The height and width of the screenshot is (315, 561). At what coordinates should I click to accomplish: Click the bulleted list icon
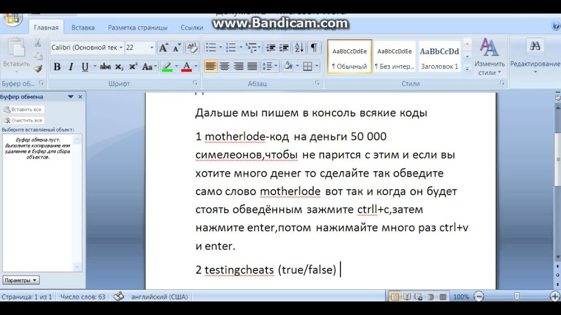(x=211, y=48)
